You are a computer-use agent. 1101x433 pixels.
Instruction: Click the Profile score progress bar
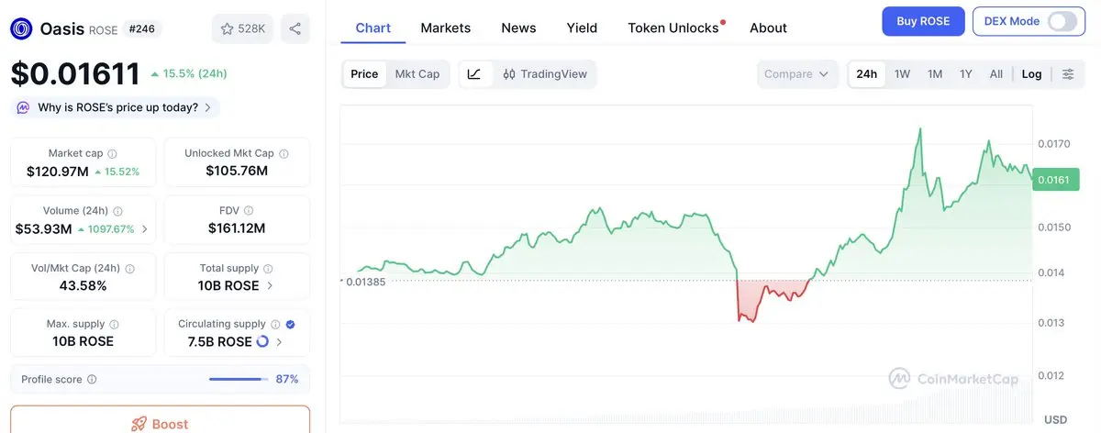coord(237,380)
